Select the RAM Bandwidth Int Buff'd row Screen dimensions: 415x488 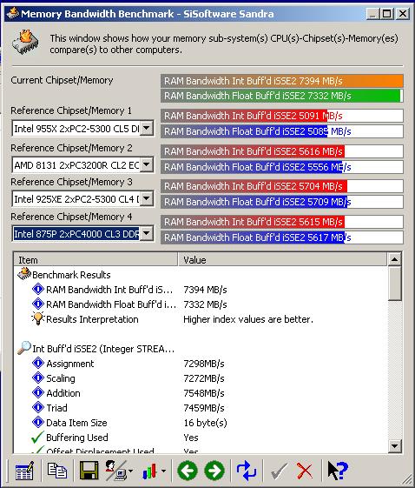coord(201,290)
